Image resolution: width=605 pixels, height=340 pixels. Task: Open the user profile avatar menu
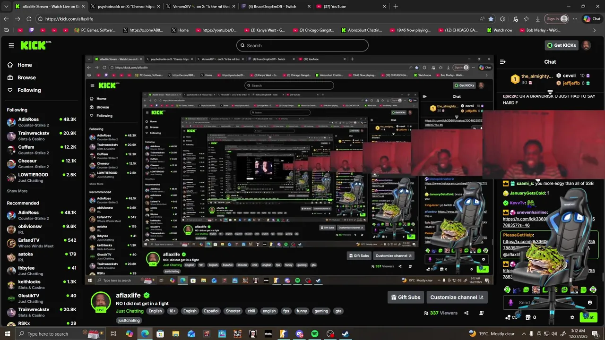pyautogui.click(x=586, y=45)
